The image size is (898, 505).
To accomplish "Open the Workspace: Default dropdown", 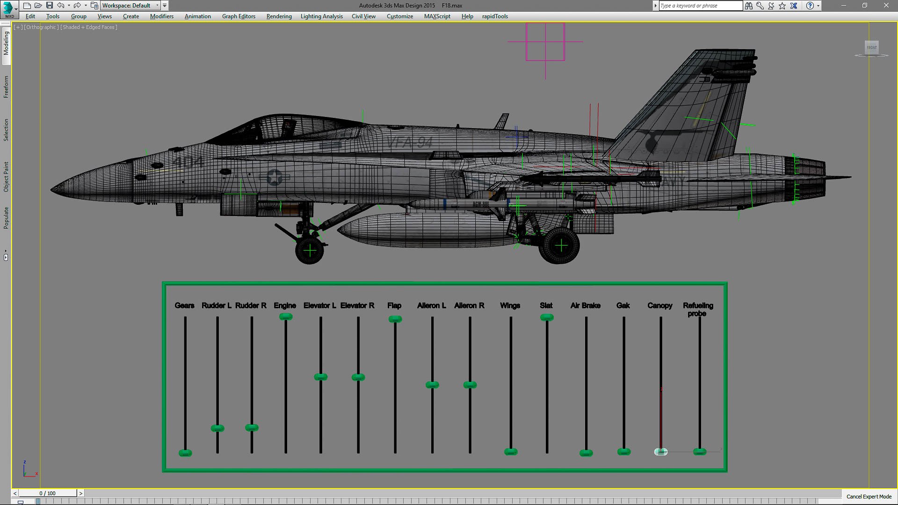I will (x=130, y=6).
